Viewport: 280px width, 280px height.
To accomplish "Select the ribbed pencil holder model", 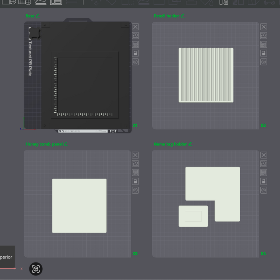I will point(206,75).
